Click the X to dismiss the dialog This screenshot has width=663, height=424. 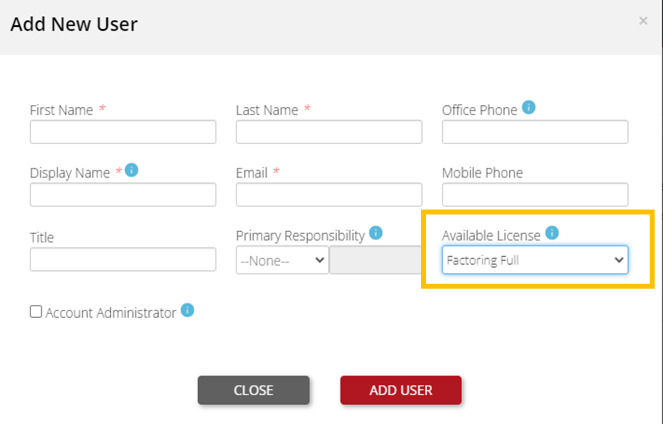coord(643,21)
